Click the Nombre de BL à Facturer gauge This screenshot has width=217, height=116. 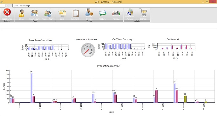88,50
